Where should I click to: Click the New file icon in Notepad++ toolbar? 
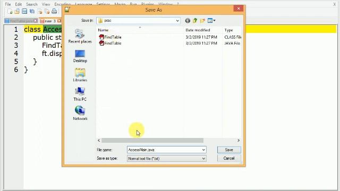point(10,11)
